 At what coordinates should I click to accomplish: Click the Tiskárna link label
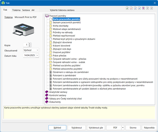pos(9,17)
